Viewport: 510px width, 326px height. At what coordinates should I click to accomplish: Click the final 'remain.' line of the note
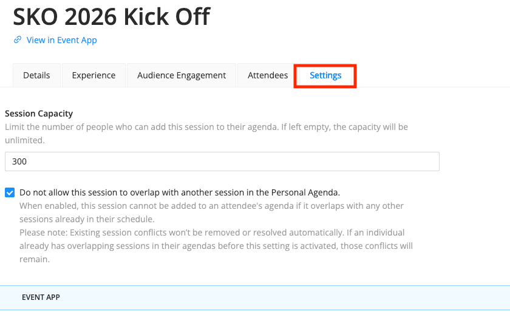pos(34,259)
